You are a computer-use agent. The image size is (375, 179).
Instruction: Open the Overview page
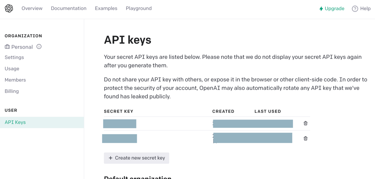tap(32, 8)
